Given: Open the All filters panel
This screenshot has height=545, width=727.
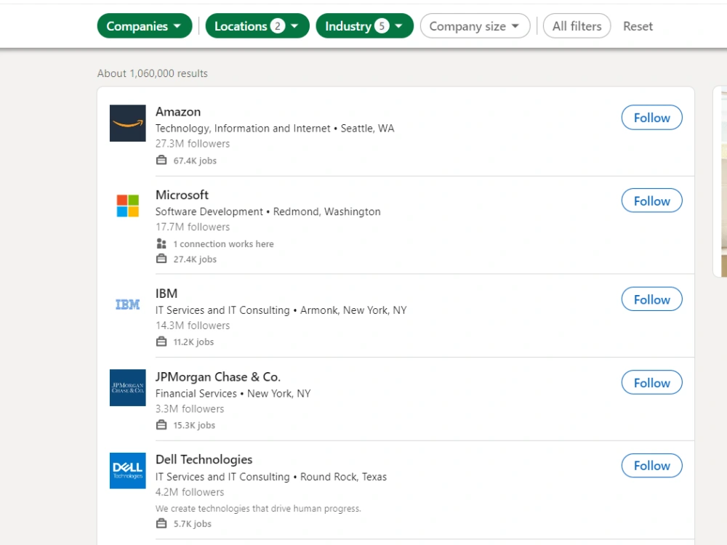Looking at the screenshot, I should [577, 25].
